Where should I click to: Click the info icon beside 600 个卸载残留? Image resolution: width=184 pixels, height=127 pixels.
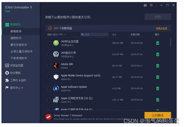50,28
